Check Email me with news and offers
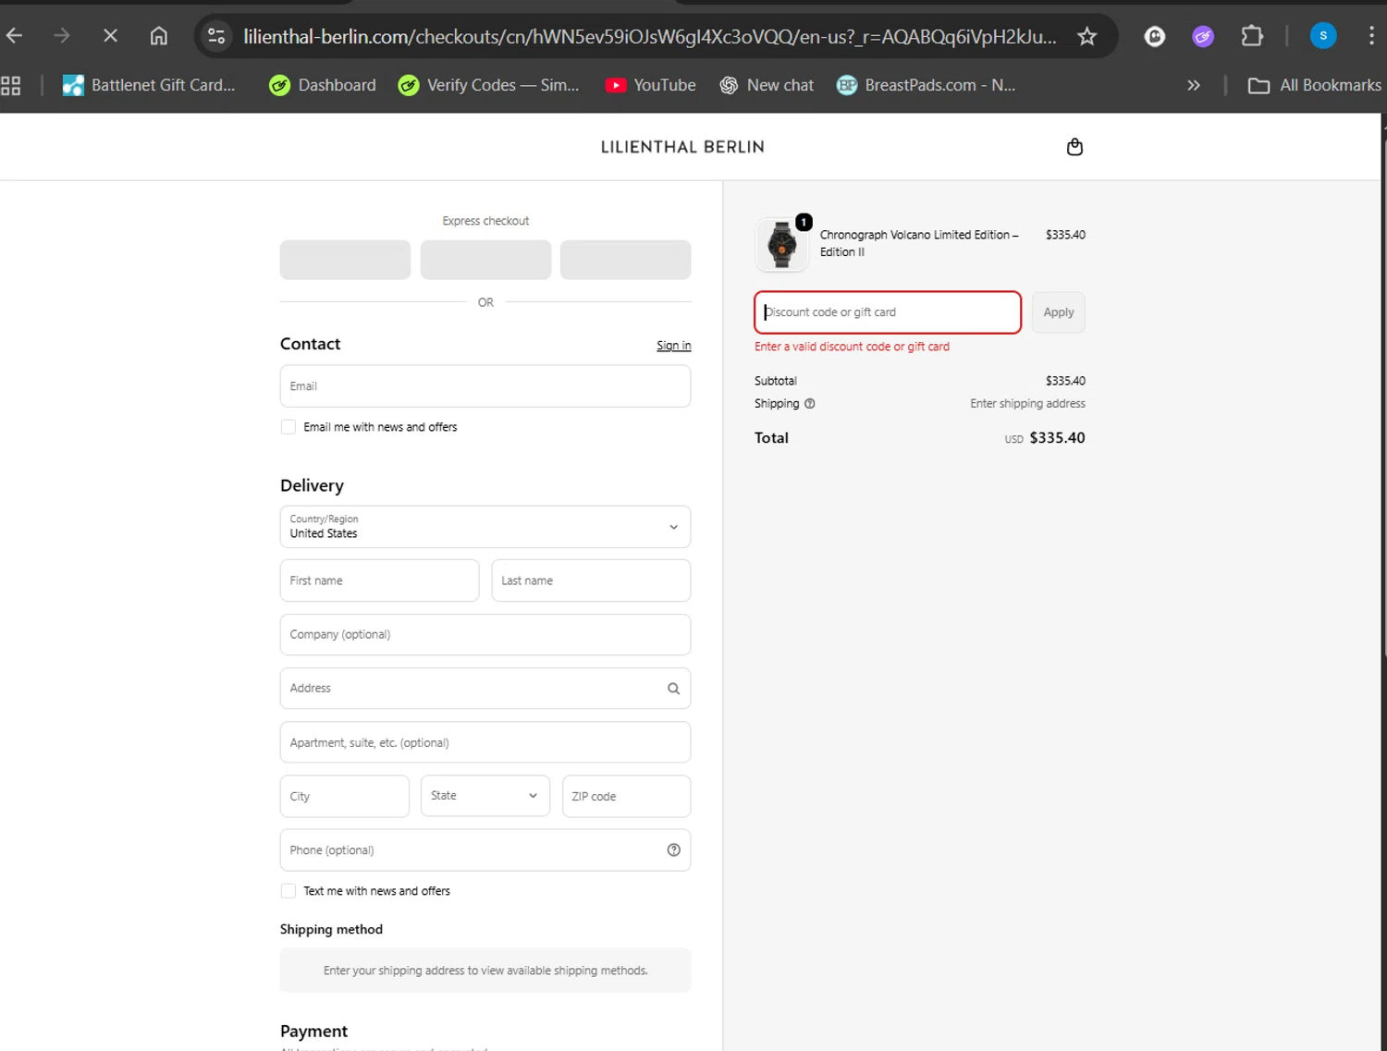Screen dimensions: 1387x1051 coord(288,427)
